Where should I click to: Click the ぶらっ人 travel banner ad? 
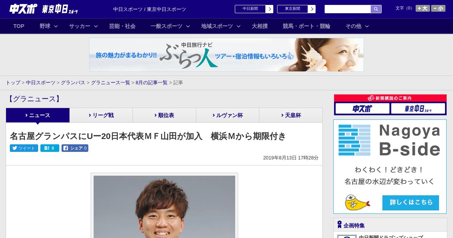[226, 55]
